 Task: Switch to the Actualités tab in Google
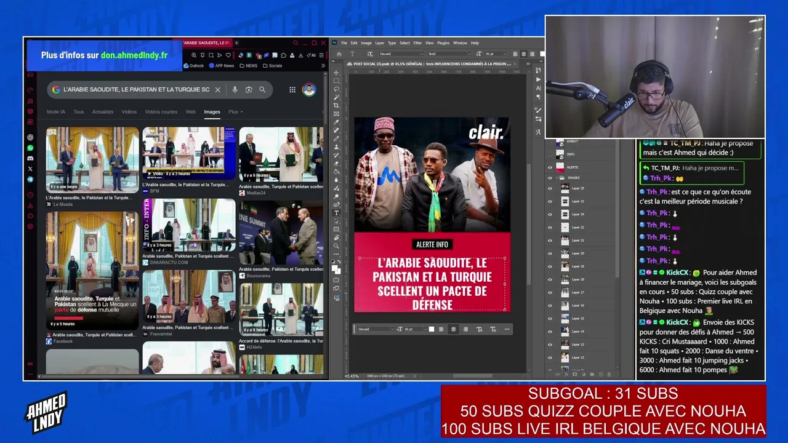tap(103, 112)
